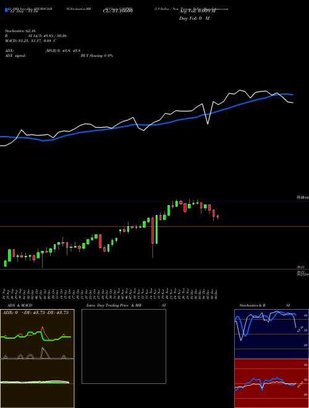Viewport: 309px width, 408px height.
Task: Click the '12 Day = 31.34' SMA label
Action: (23, 11)
